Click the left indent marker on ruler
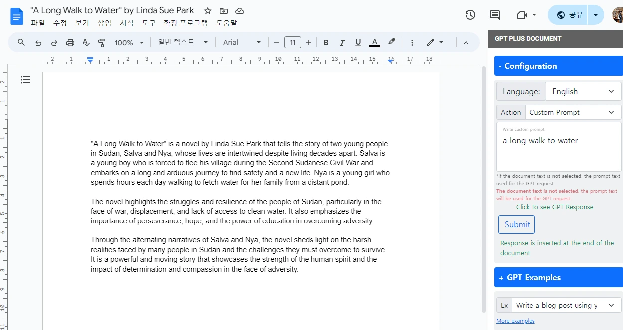Screen dimensions: 623x330 tap(90, 60)
